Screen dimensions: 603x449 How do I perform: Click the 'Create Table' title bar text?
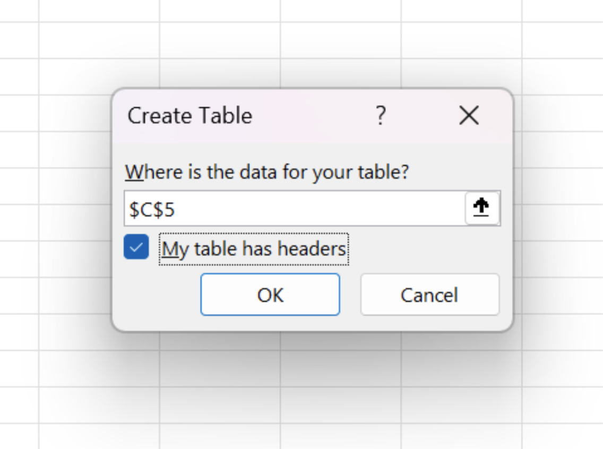(190, 116)
